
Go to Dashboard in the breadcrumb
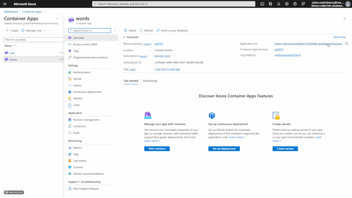(x=11, y=12)
